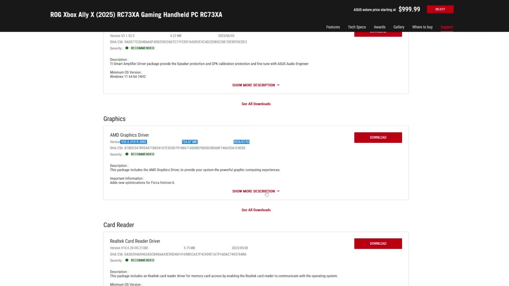This screenshot has height=286, width=509.
Task: Click the date 2025/05/08
Action: (x=240, y=248)
